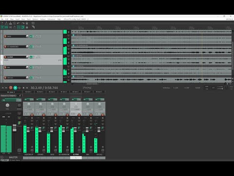The width and height of the screenshot is (234, 176).
Task: Open routing button on BASS track panel
Action: coord(38,37)
